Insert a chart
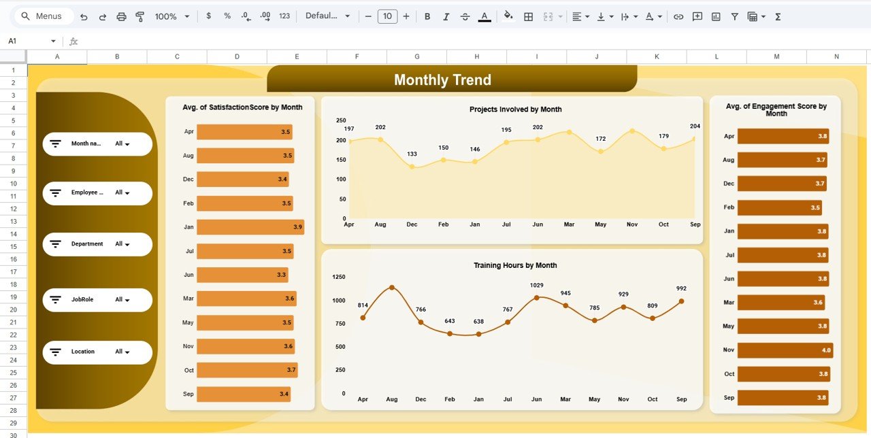Screen dimensions: 871x438 [715, 16]
